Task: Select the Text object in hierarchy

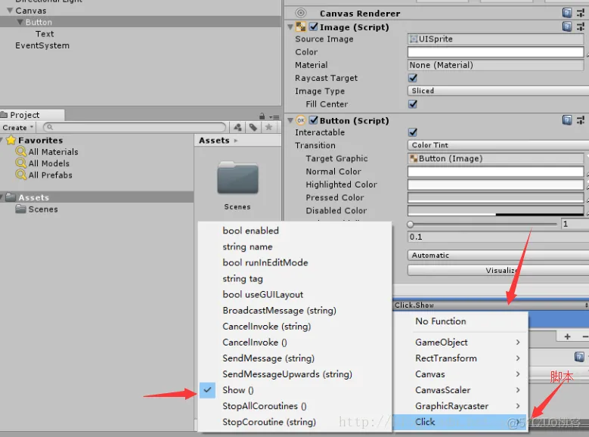Action: tap(45, 34)
